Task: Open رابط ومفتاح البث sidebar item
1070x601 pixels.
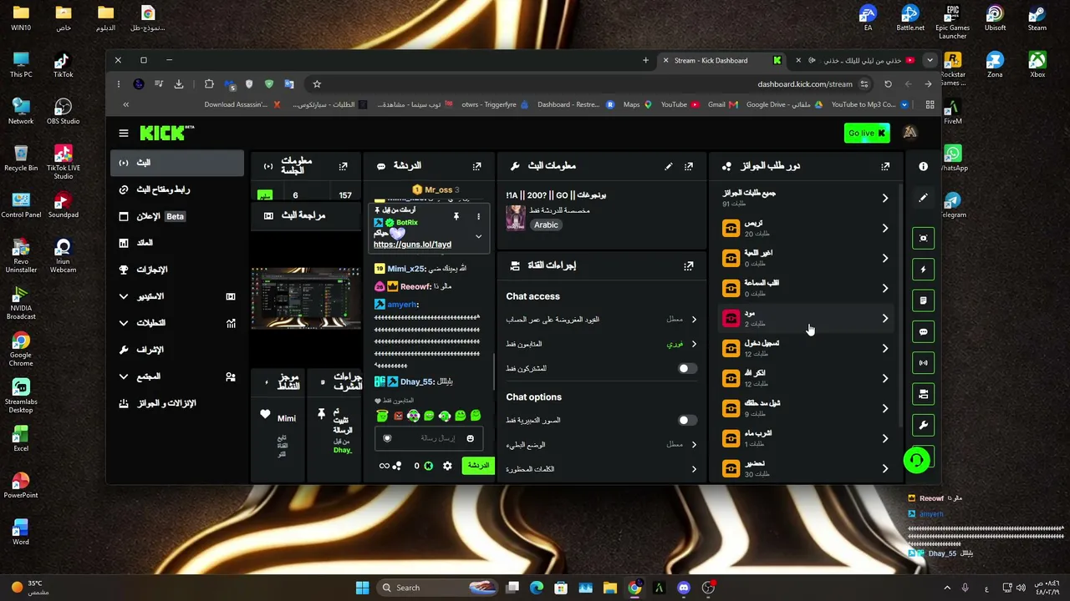Action: click(177, 189)
